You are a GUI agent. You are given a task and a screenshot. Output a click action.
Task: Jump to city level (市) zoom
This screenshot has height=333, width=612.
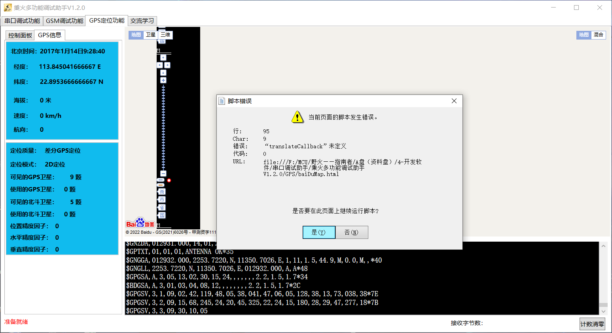tap(162, 200)
